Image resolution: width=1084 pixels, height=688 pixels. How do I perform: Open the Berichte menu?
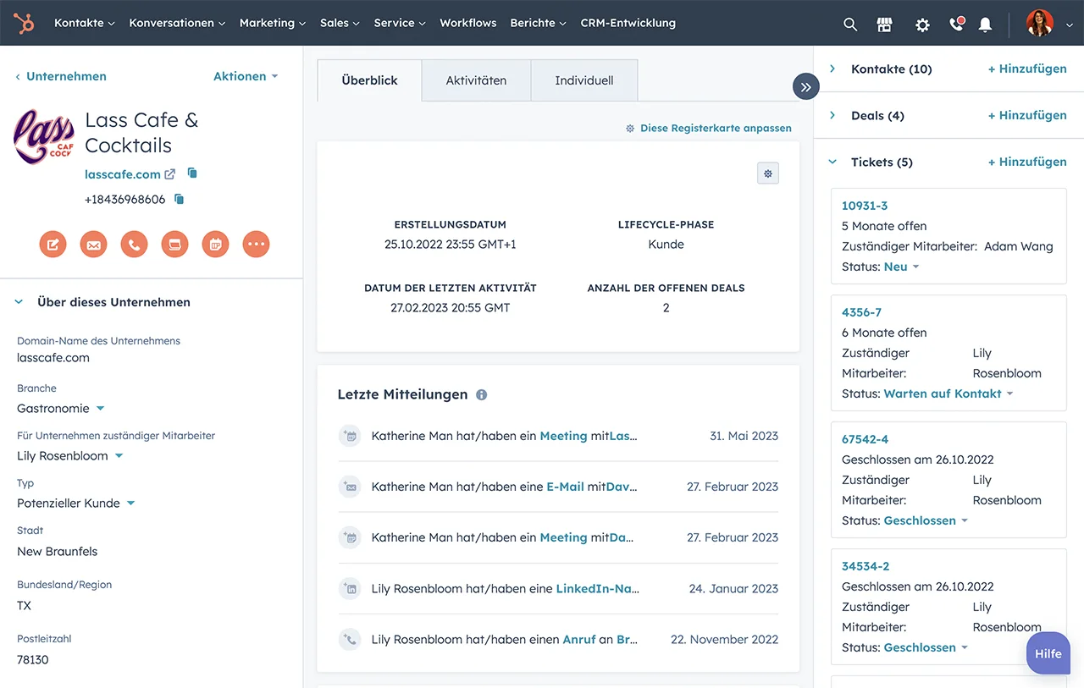click(x=539, y=23)
